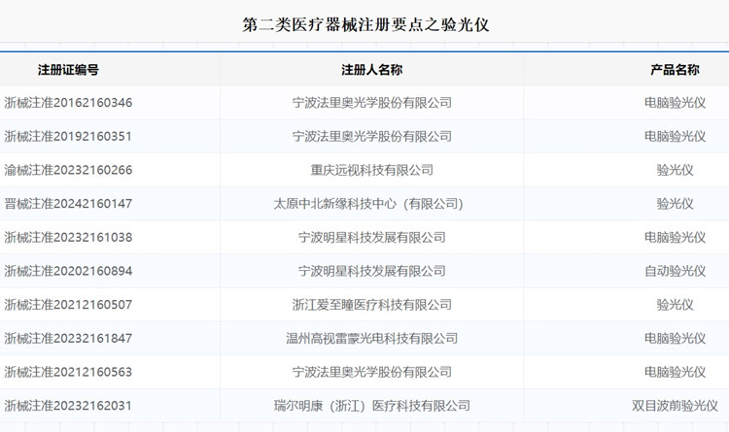Click the registrant 瑞尔明康(浙江)医疗科技有限公司
Screen dimensions: 729x432
(372, 406)
